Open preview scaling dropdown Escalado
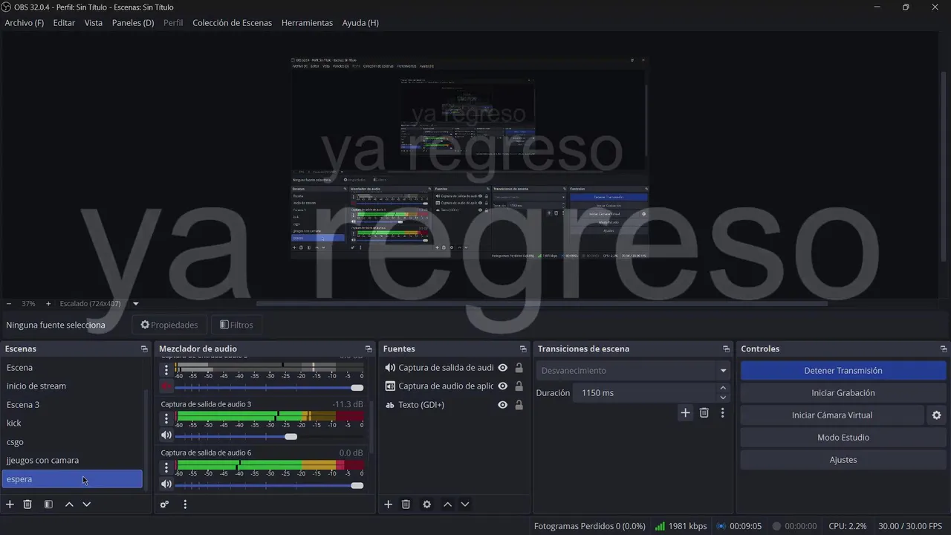This screenshot has height=535, width=951. (x=135, y=304)
